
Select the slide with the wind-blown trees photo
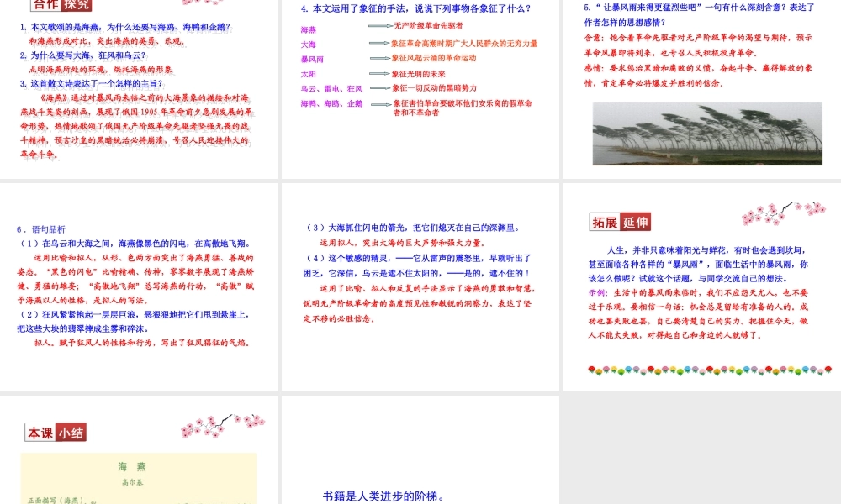pos(702,88)
